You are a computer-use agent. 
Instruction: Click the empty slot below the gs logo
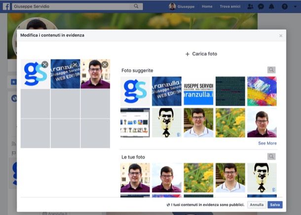coord(36,103)
